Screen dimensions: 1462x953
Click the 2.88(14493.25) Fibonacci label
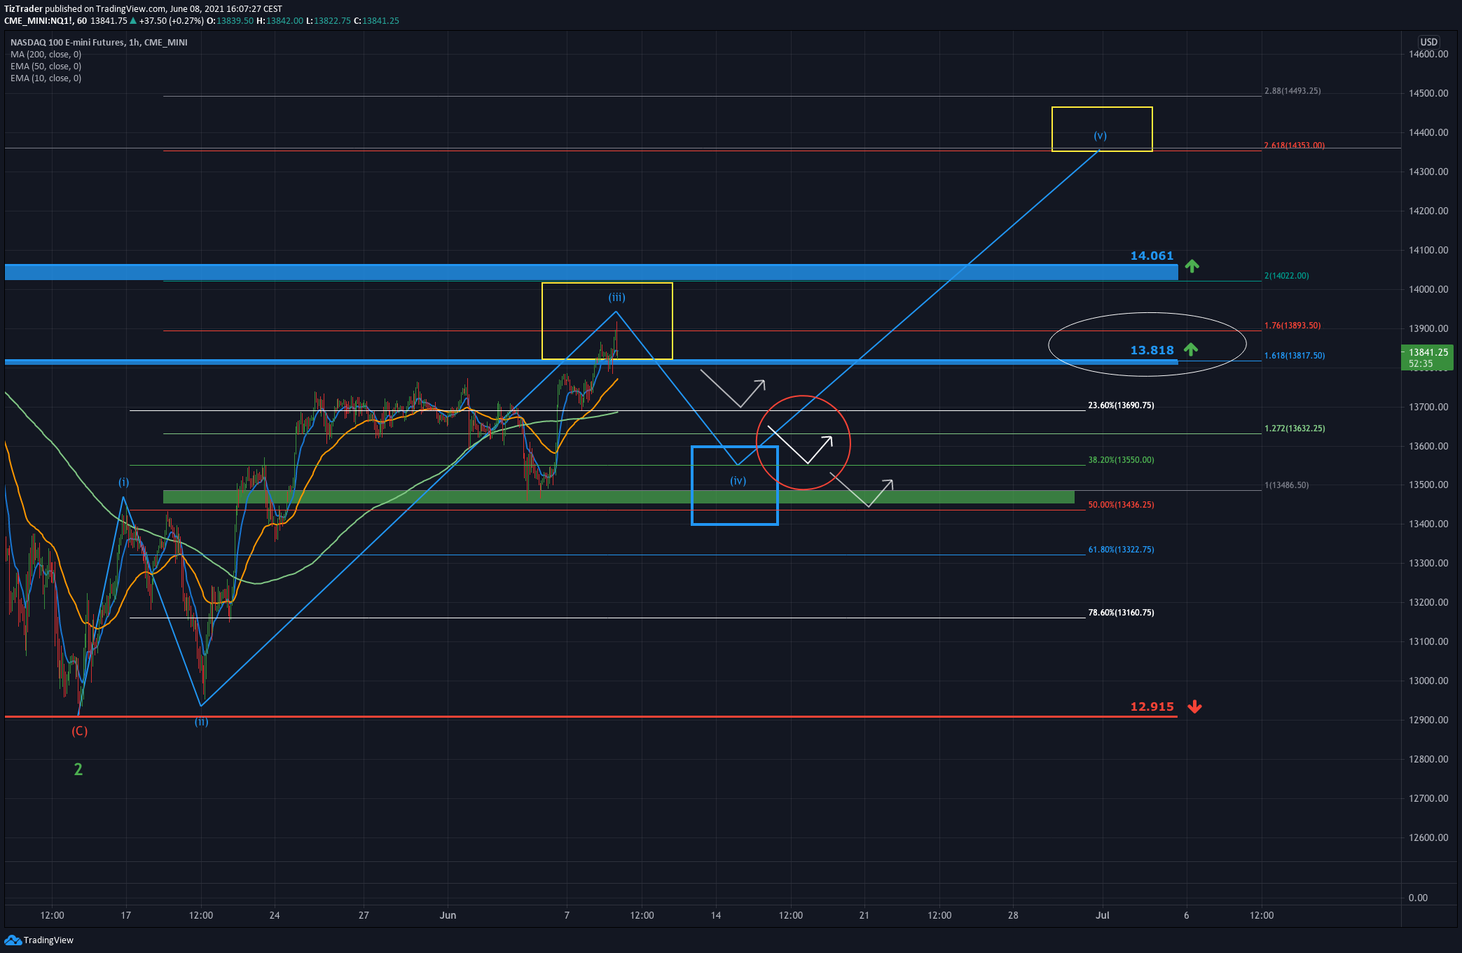click(1292, 91)
